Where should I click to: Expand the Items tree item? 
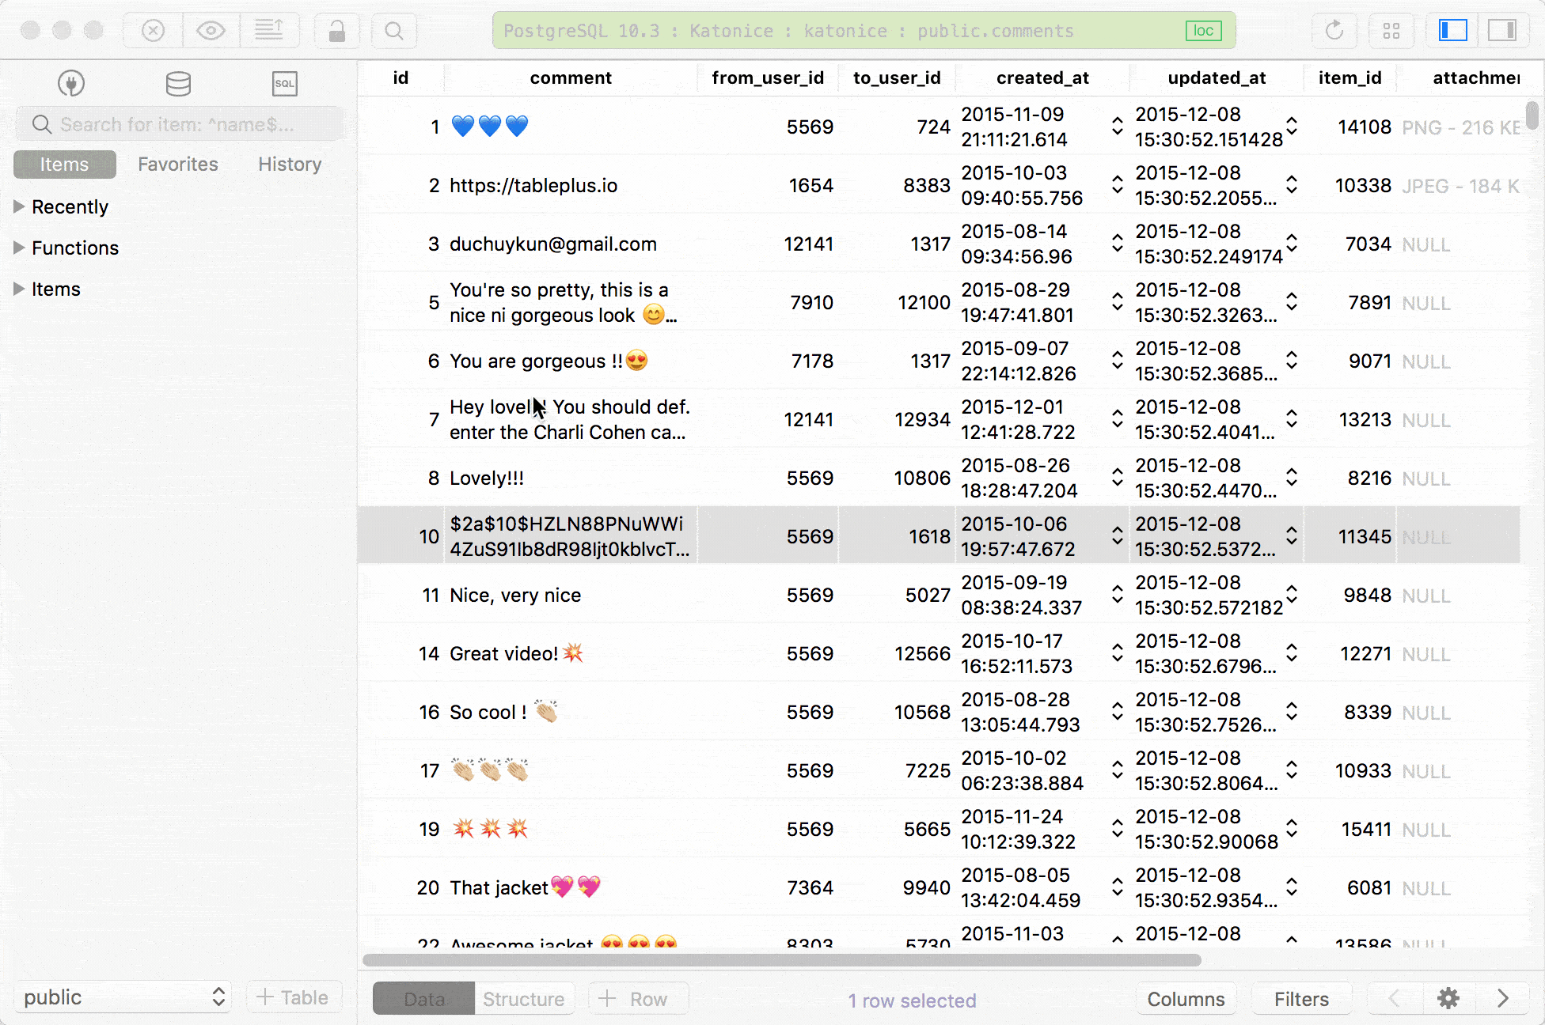[18, 289]
